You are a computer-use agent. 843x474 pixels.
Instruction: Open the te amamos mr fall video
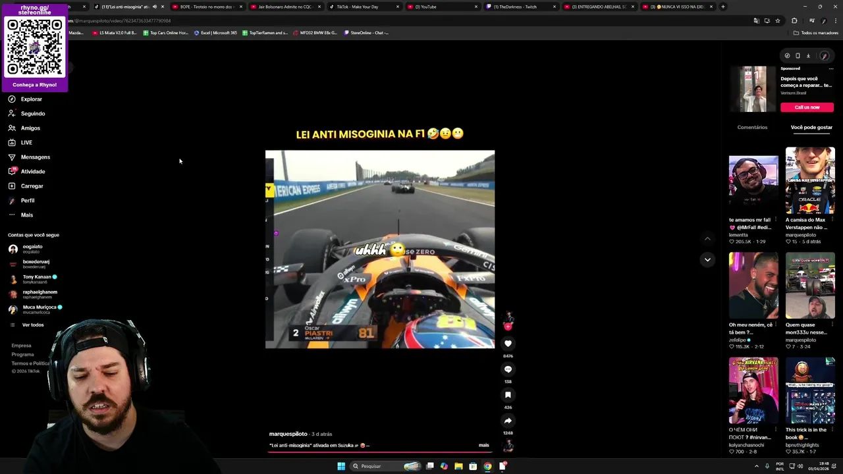(x=753, y=180)
